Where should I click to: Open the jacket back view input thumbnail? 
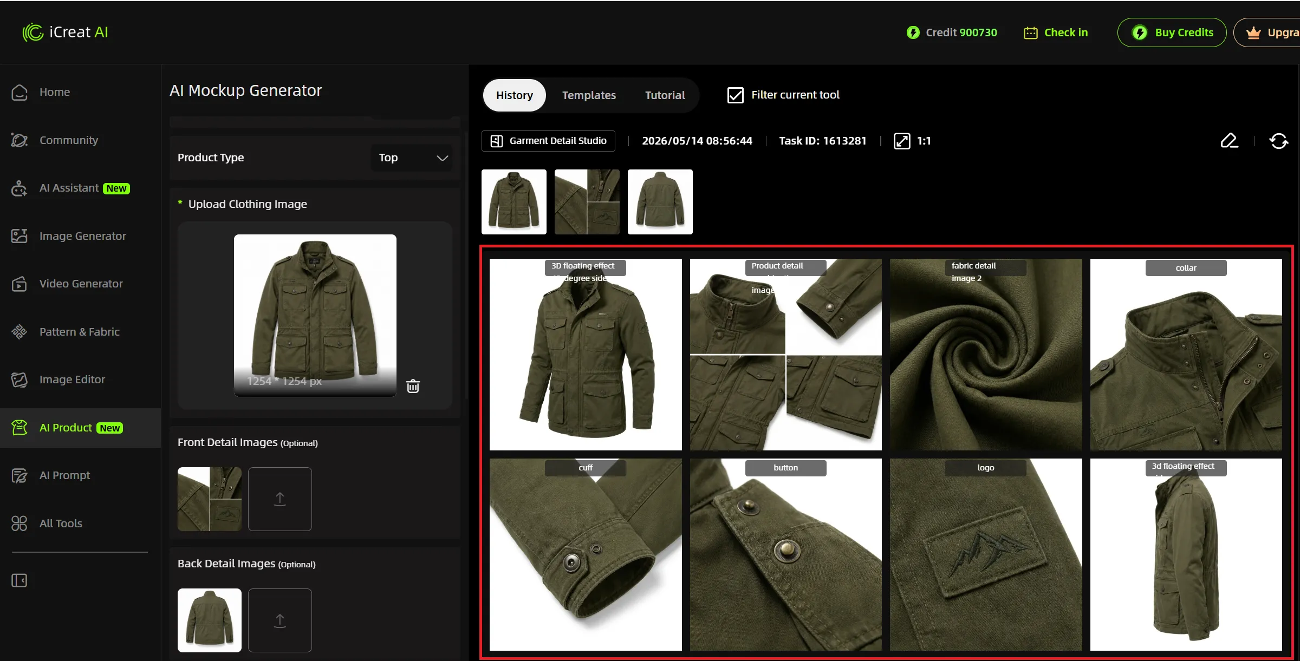pos(660,202)
